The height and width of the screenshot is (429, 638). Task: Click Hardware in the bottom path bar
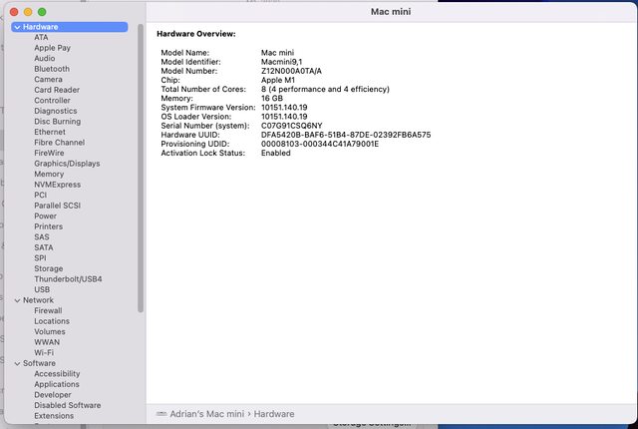pyautogui.click(x=274, y=413)
